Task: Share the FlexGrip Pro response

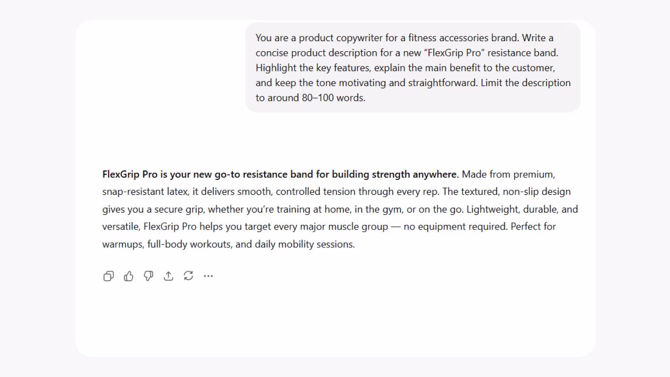Action: coord(168,276)
